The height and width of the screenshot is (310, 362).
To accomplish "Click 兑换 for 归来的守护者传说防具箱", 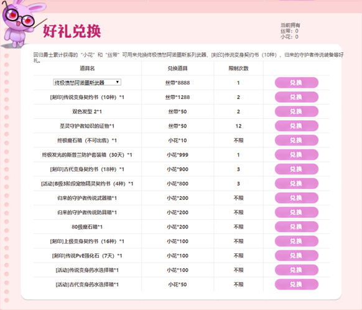I will (x=297, y=212).
